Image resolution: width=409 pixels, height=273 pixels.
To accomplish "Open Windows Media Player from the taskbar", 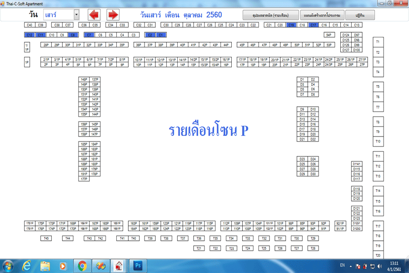I will (64, 265).
